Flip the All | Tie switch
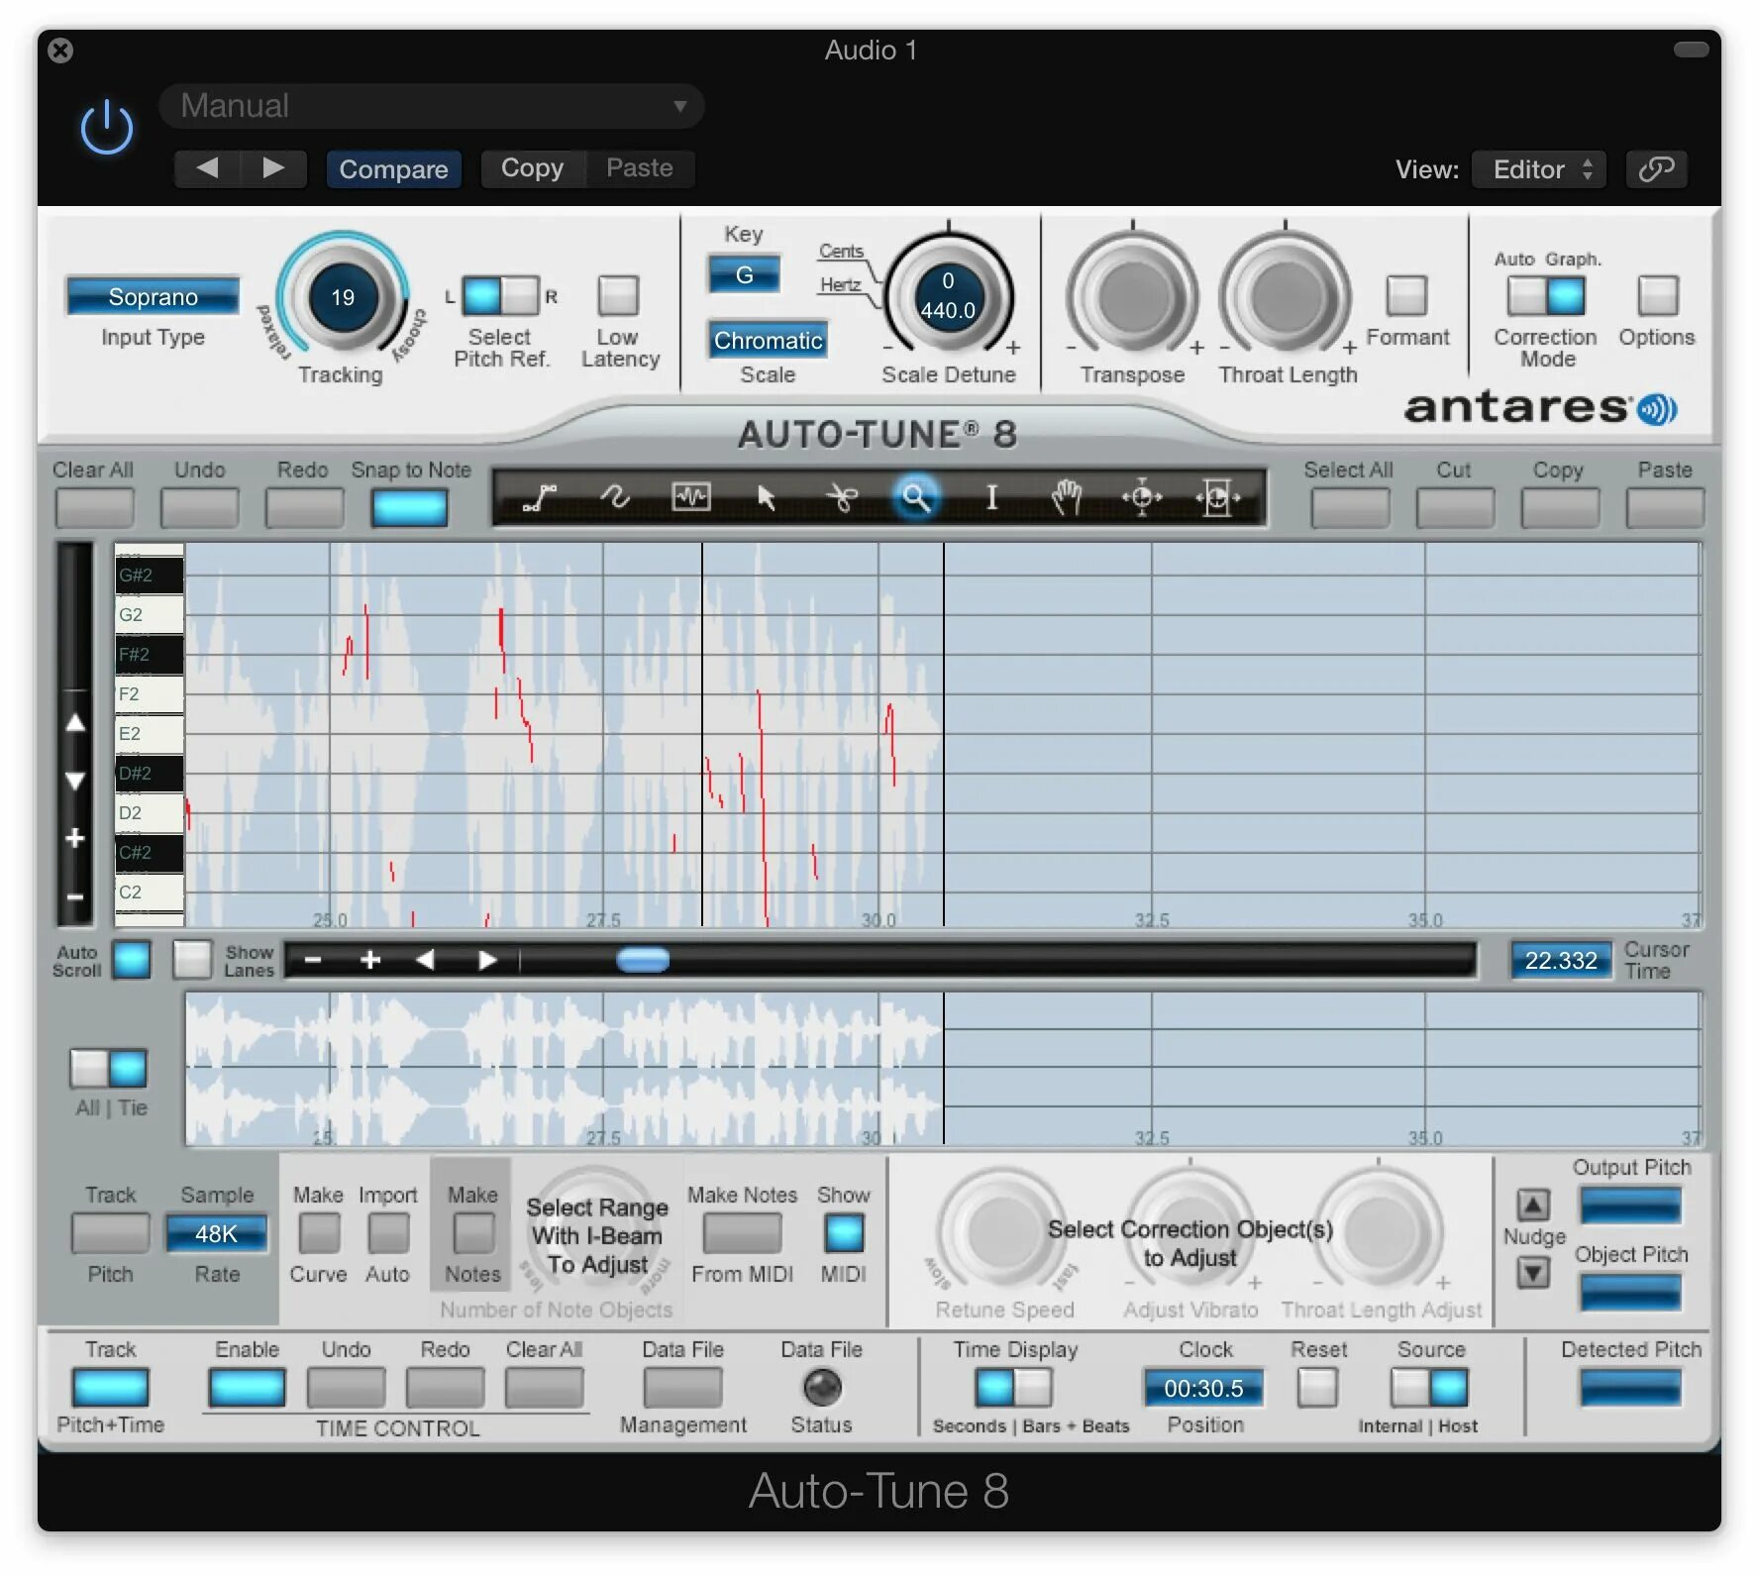 pos(108,1069)
